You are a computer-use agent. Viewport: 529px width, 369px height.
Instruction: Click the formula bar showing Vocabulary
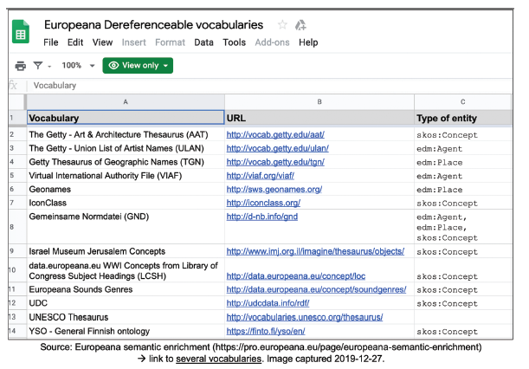(x=269, y=86)
